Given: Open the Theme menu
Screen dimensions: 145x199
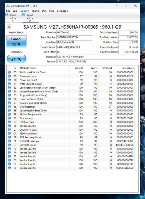Looking at the screenshot, I should (x=36, y=11).
